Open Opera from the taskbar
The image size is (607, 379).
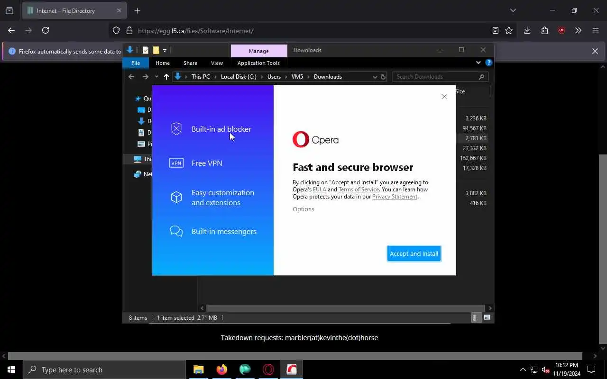[x=268, y=370]
